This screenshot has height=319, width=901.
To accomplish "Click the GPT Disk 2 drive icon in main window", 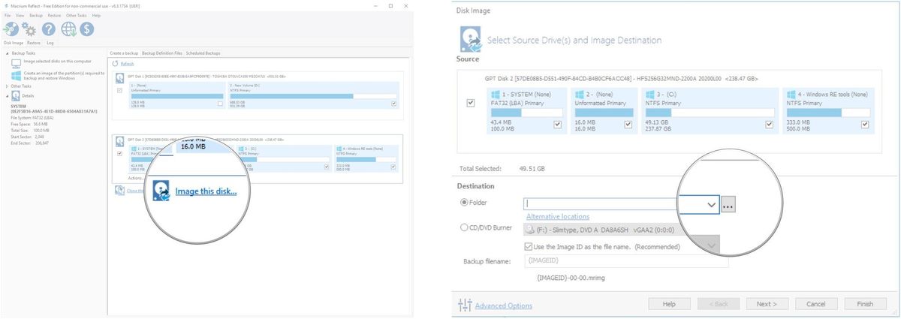I will pos(119,141).
